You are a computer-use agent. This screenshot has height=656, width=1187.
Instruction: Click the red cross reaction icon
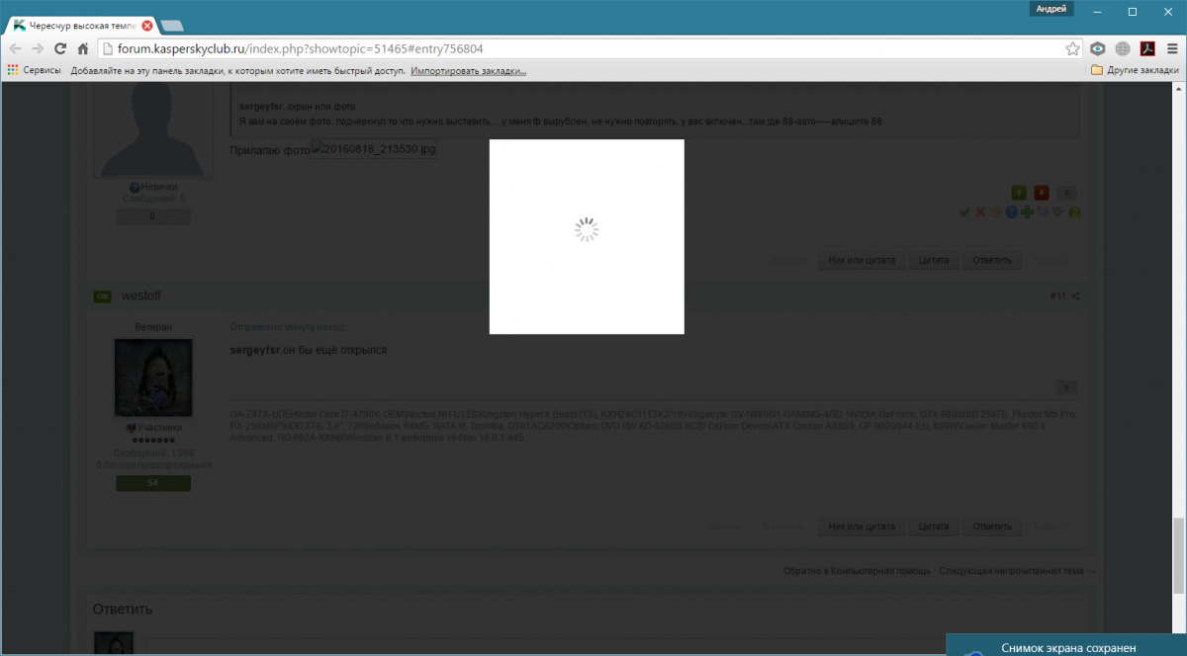(x=980, y=211)
